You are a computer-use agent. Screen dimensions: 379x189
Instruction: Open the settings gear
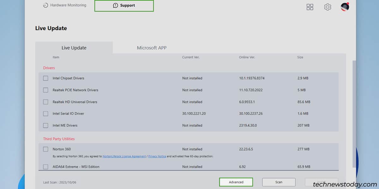click(x=328, y=7)
